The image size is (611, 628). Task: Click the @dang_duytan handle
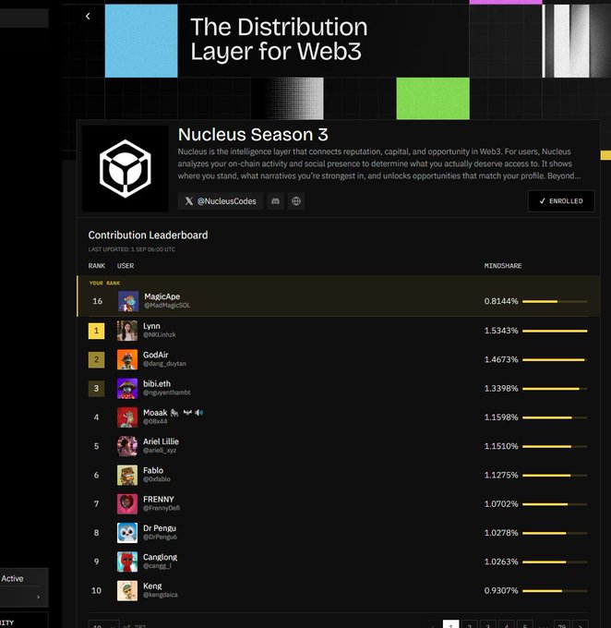[x=164, y=364]
